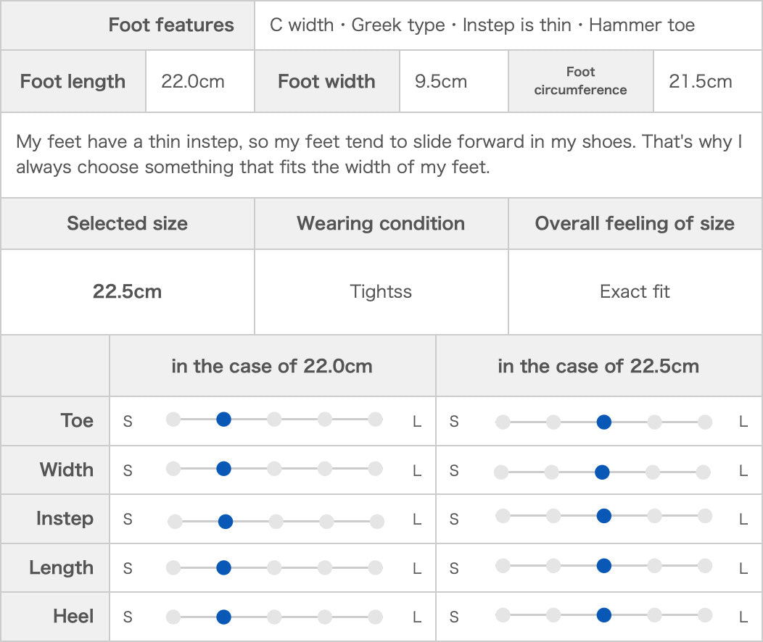The width and height of the screenshot is (763, 642).
Task: Click the Foot features header cell
Action: click(128, 25)
